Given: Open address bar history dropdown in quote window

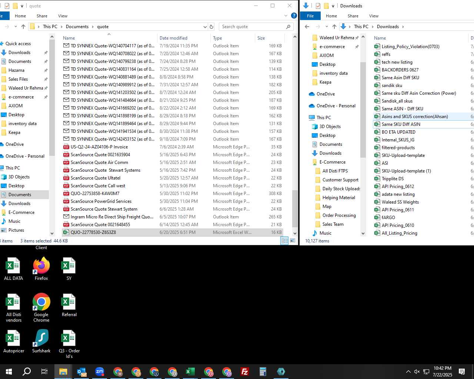Looking at the screenshot, I should point(205,27).
